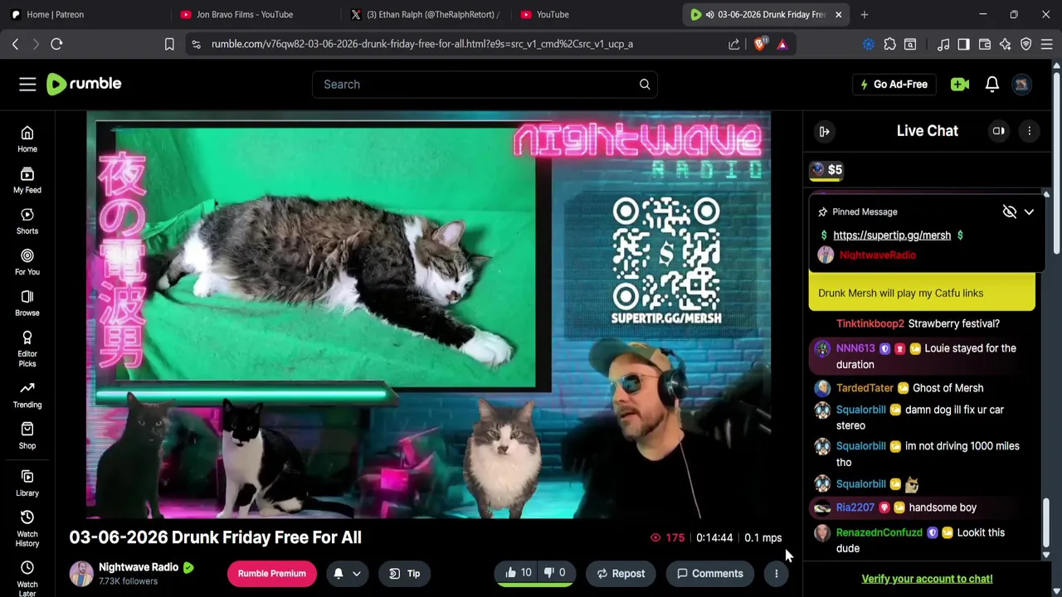Click Go Ad-Free button
Image resolution: width=1062 pixels, height=597 pixels.
point(894,84)
